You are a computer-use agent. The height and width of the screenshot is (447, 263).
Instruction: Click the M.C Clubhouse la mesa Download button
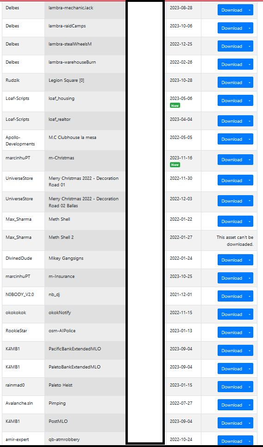click(x=232, y=139)
